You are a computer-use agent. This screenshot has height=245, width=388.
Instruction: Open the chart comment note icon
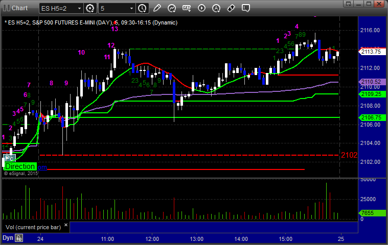pyautogui.click(x=246, y=8)
